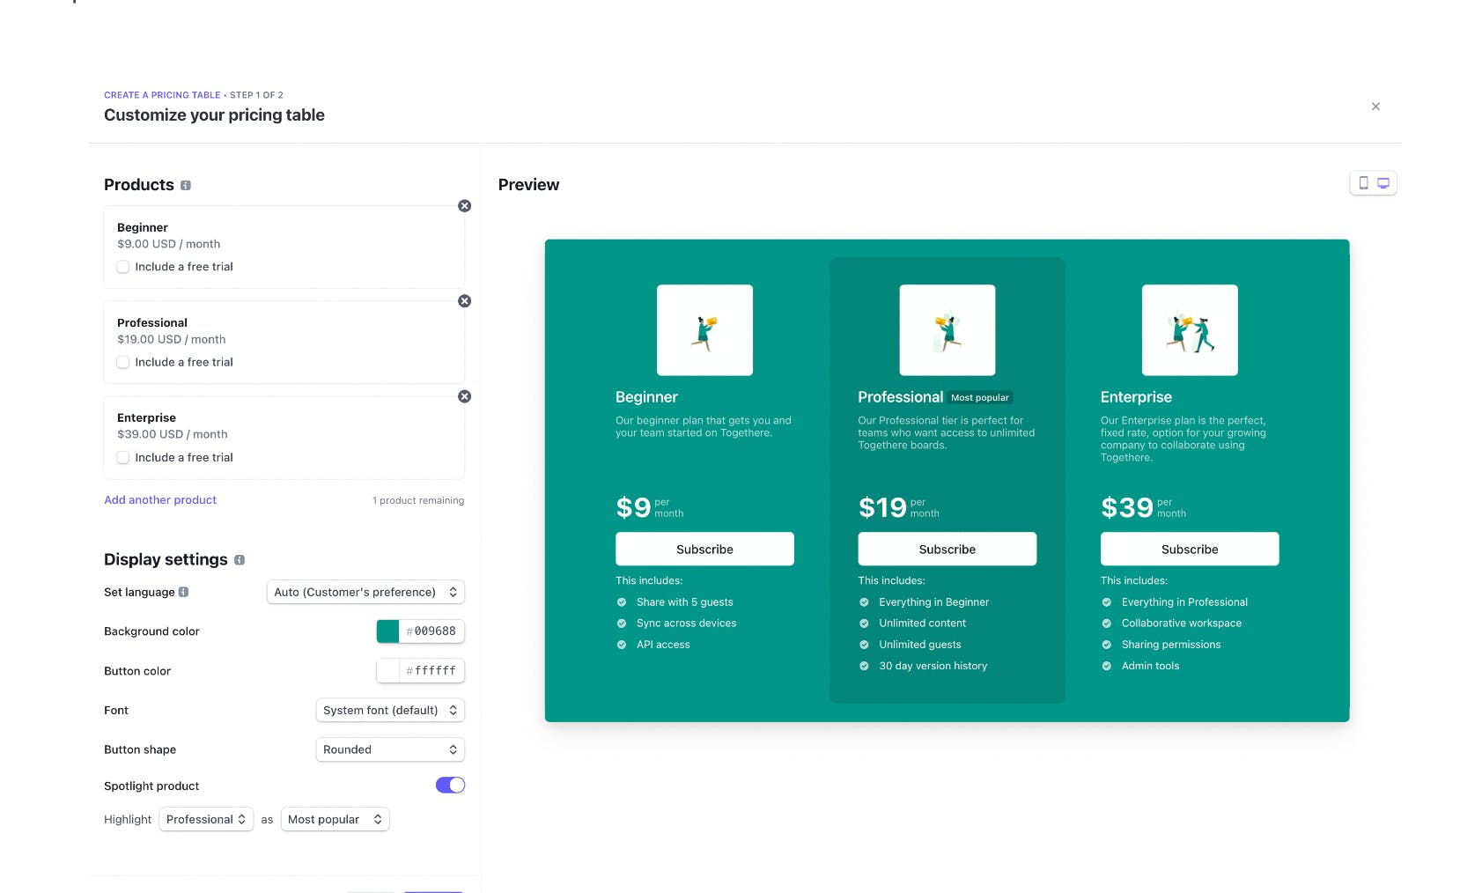Click the 'Sync across devices' feature line
This screenshot has width=1460, height=893.
(x=686, y=623)
